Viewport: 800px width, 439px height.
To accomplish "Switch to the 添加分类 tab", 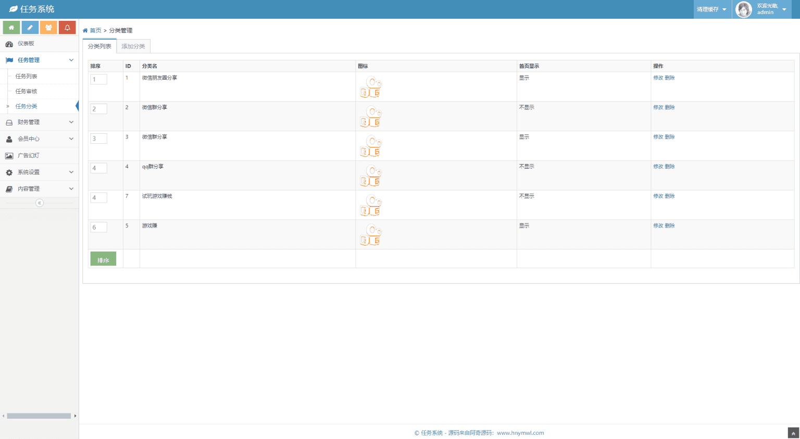I will click(133, 46).
